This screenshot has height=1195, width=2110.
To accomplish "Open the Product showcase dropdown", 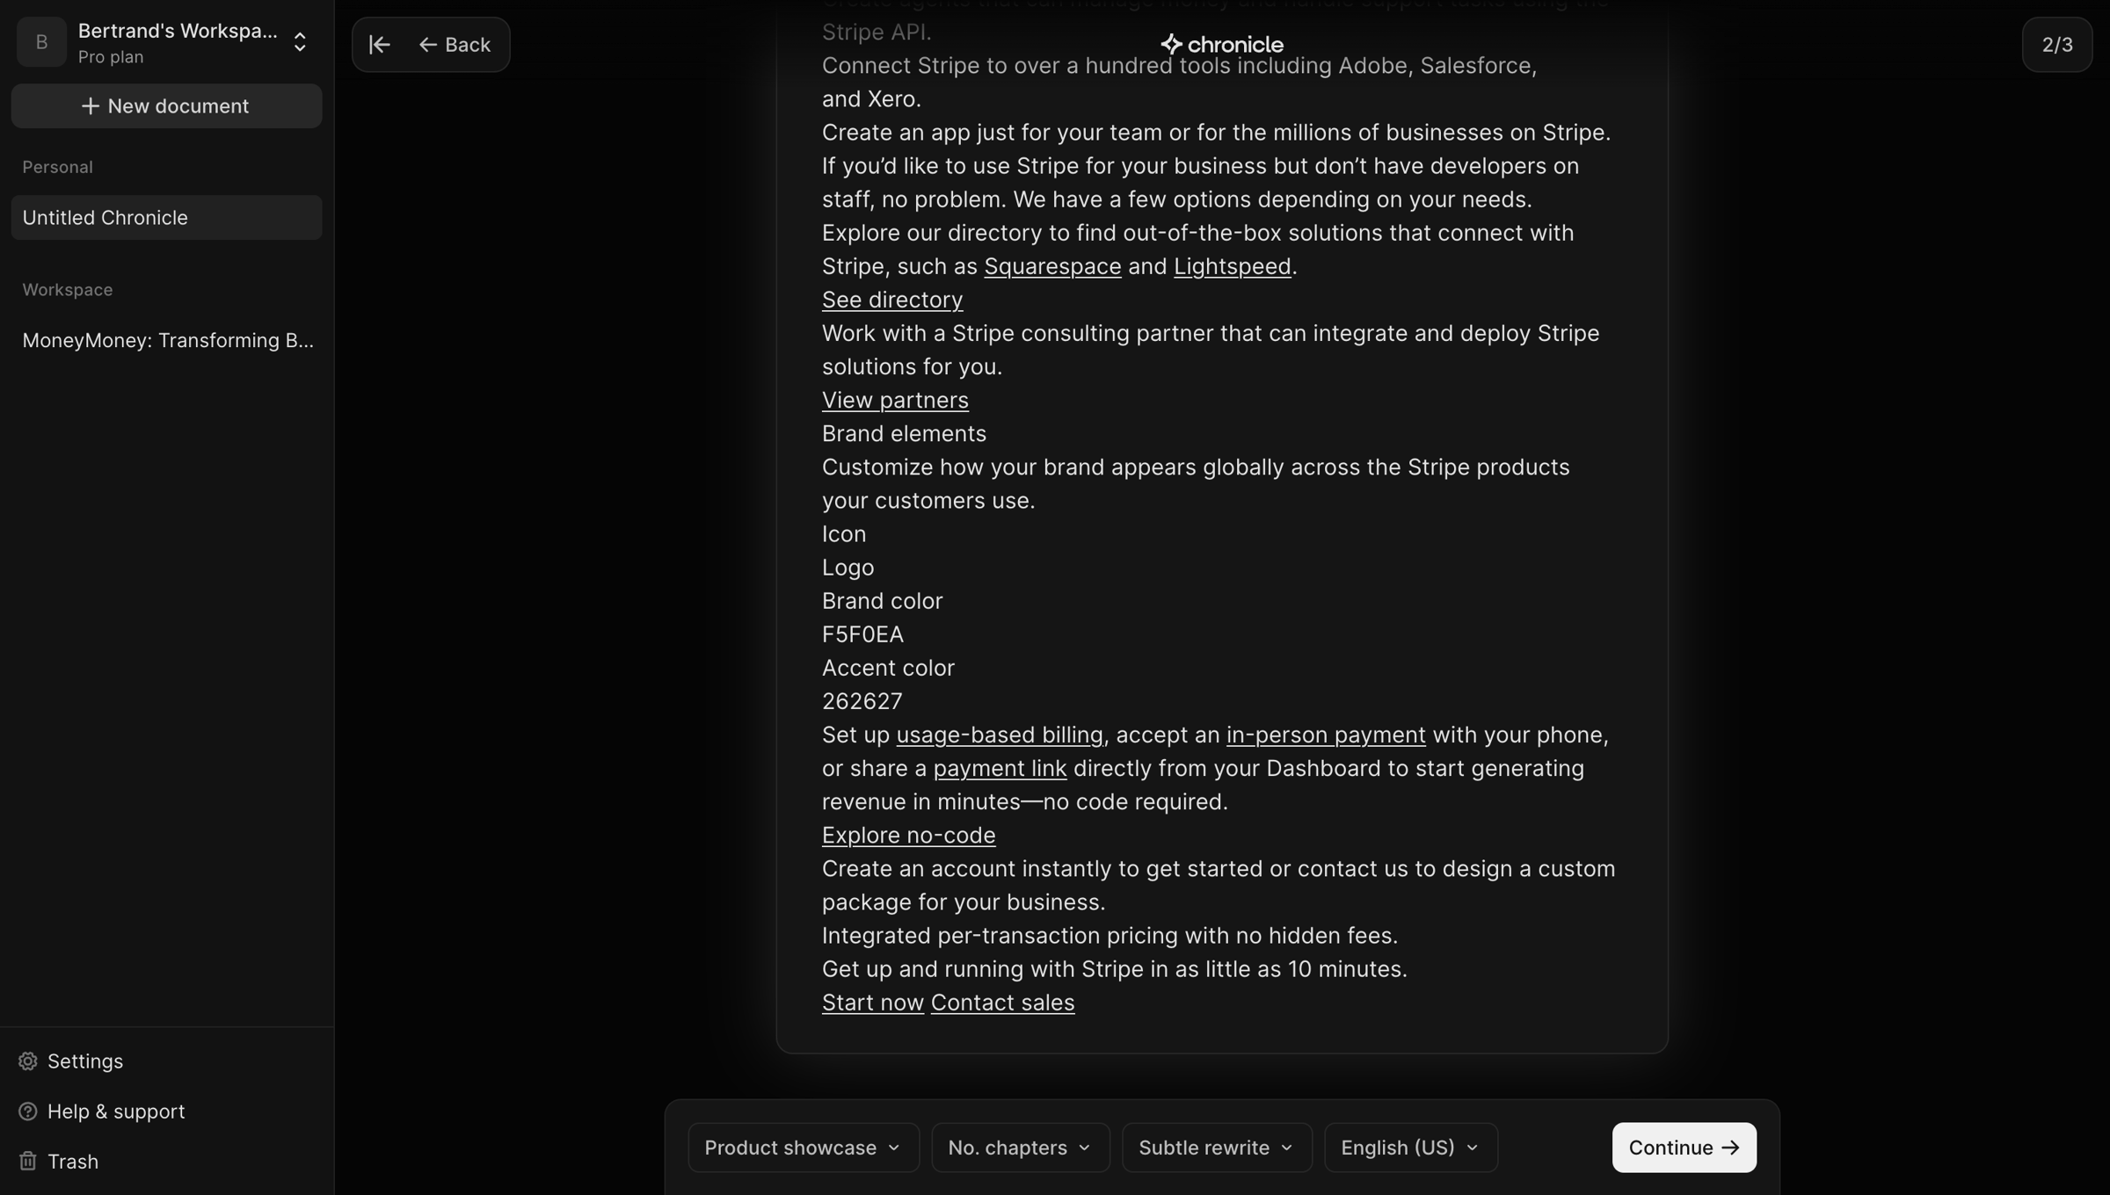I will coord(804,1148).
